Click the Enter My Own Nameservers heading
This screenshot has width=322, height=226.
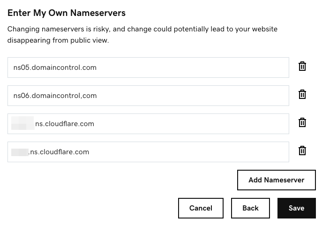tap(67, 13)
